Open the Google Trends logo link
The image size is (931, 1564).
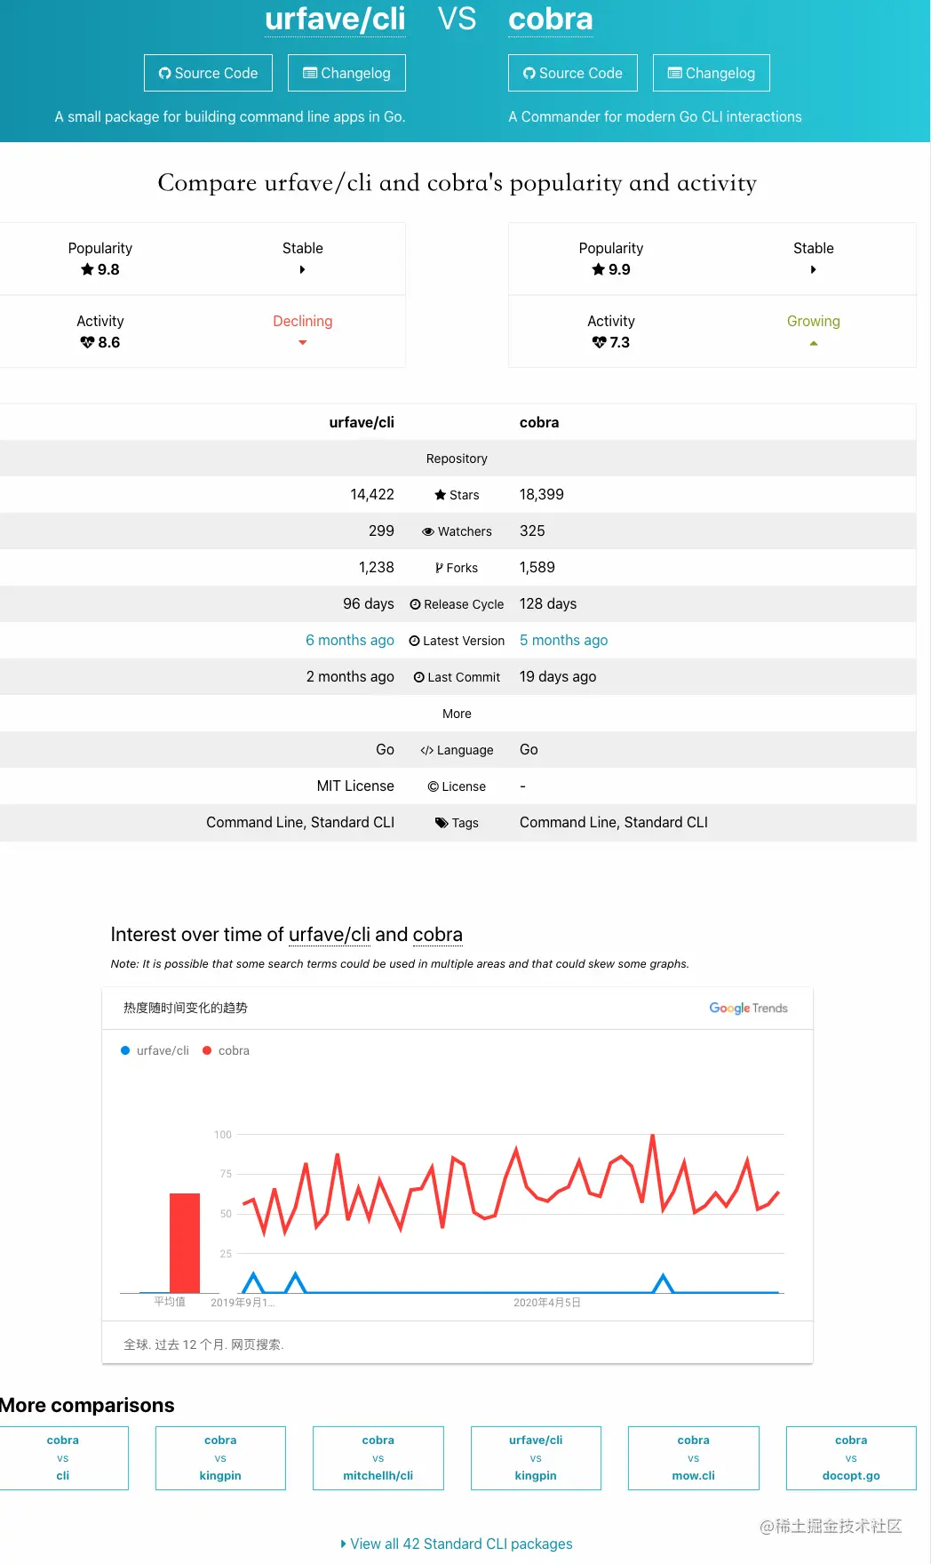point(748,1008)
